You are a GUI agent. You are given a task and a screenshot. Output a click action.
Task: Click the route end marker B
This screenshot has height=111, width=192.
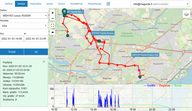[64, 12]
